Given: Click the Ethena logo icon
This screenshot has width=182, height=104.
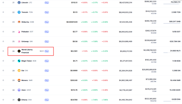Looking at the screenshot, I should [x=19, y=100].
